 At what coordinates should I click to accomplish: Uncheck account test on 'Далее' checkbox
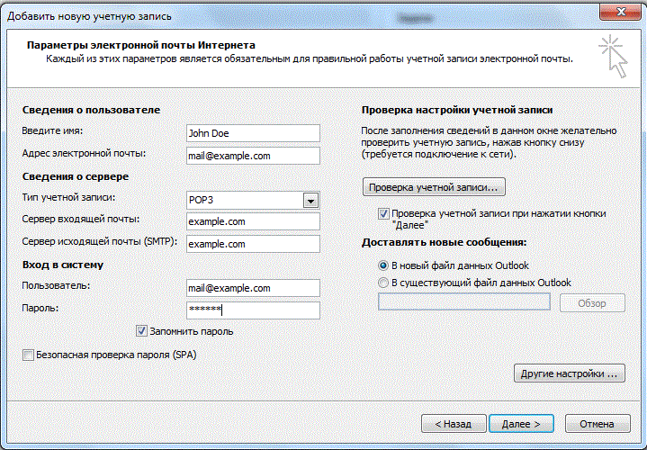(384, 214)
